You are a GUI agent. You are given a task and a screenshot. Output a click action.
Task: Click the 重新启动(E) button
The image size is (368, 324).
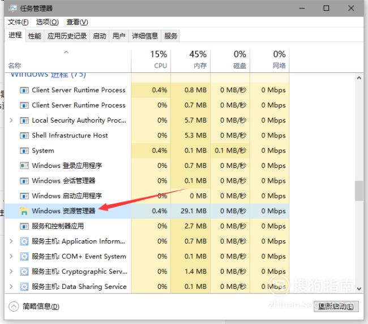pos(336,306)
